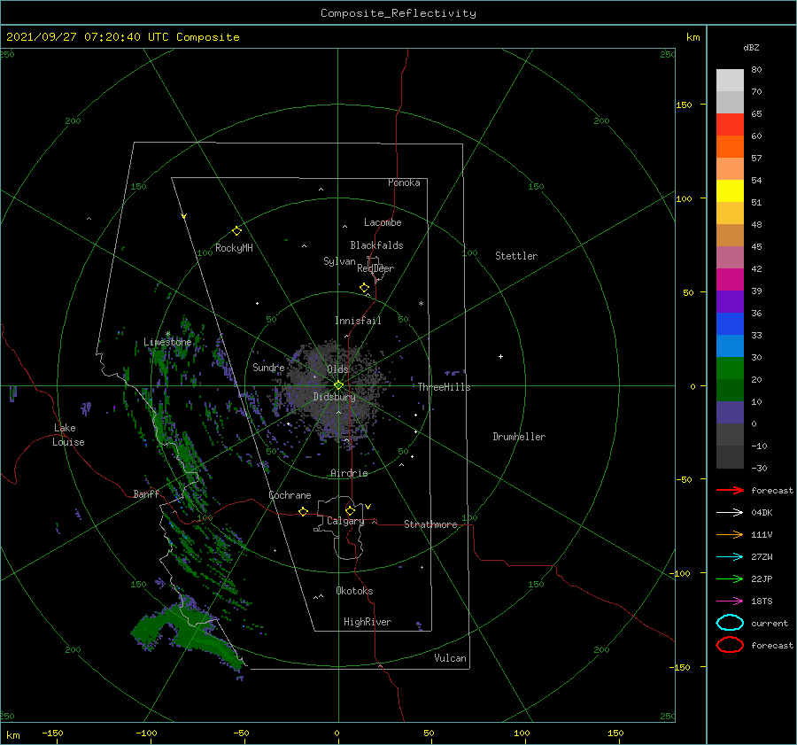The image size is (797, 745).
Task: Click the white plus marker south of Stettler
Action: (500, 356)
